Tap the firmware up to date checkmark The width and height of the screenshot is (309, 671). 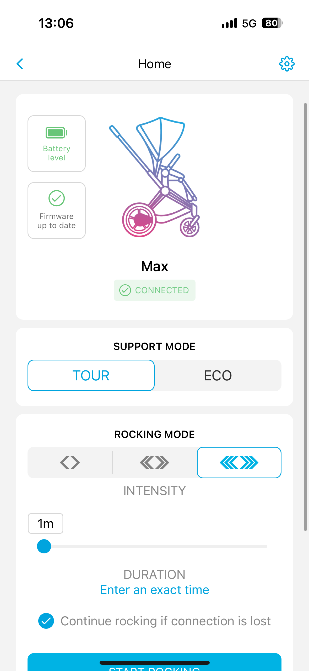(x=56, y=198)
